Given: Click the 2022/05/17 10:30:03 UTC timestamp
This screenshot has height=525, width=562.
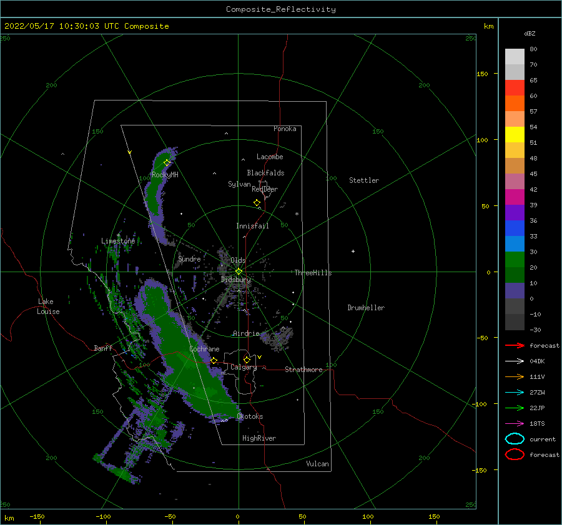Looking at the screenshot, I should point(62,26).
